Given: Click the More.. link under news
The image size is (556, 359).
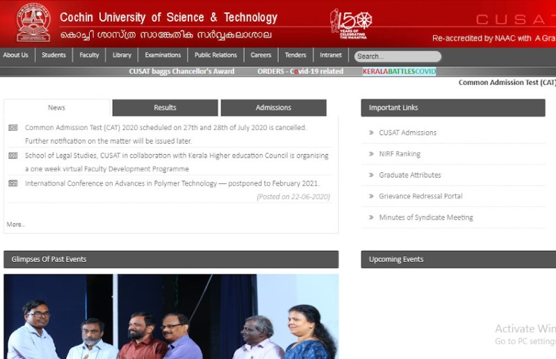Looking at the screenshot, I should click(x=15, y=224).
